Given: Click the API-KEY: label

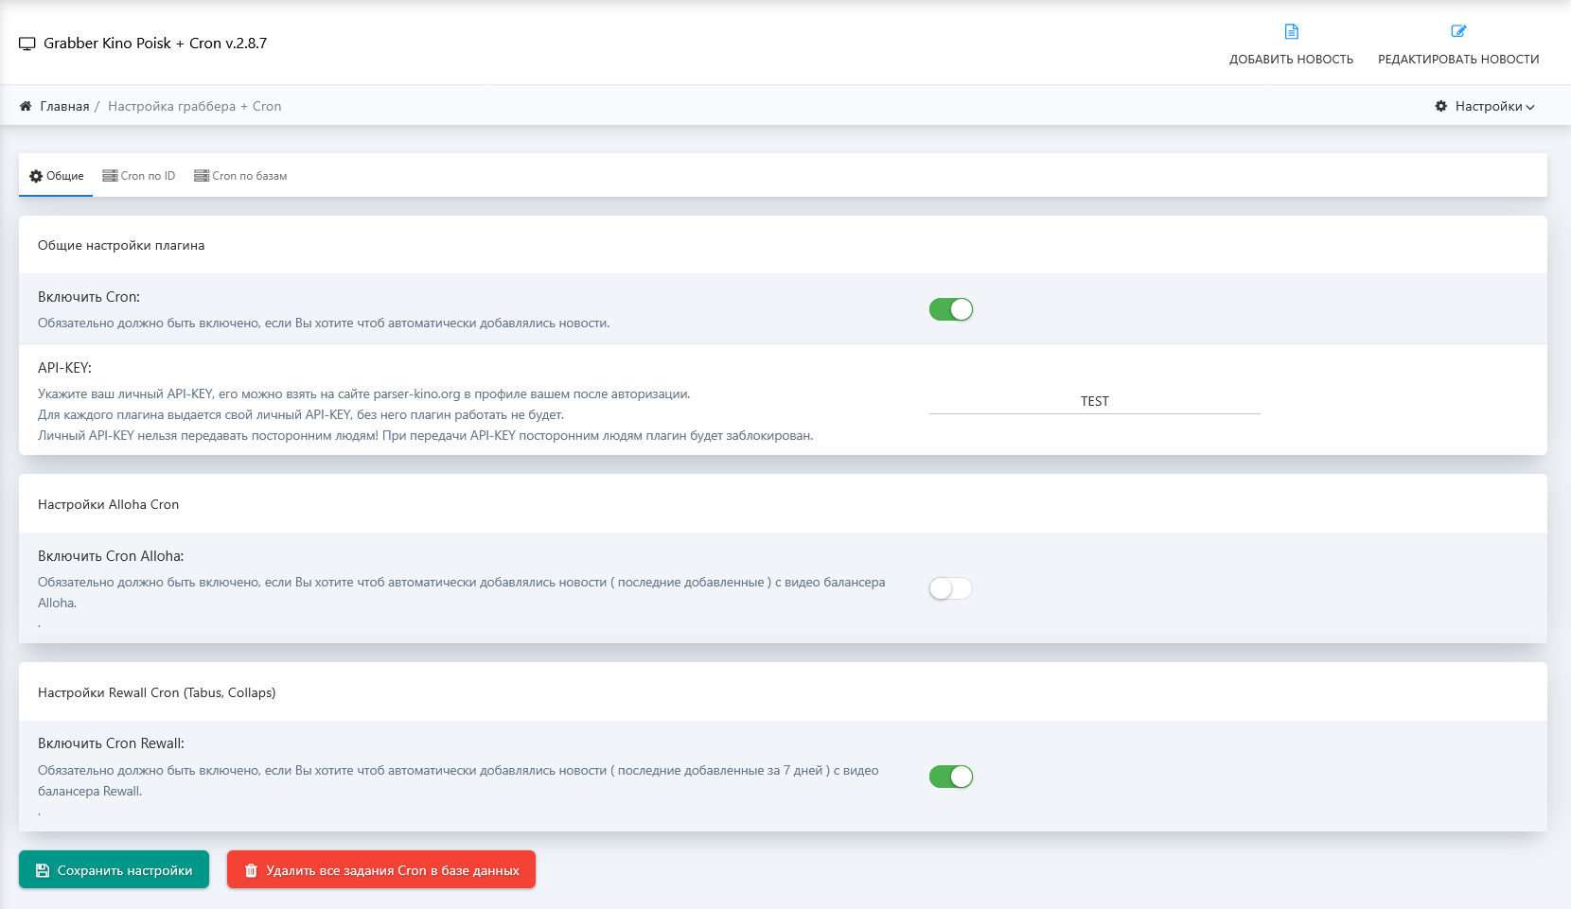Looking at the screenshot, I should tap(64, 368).
